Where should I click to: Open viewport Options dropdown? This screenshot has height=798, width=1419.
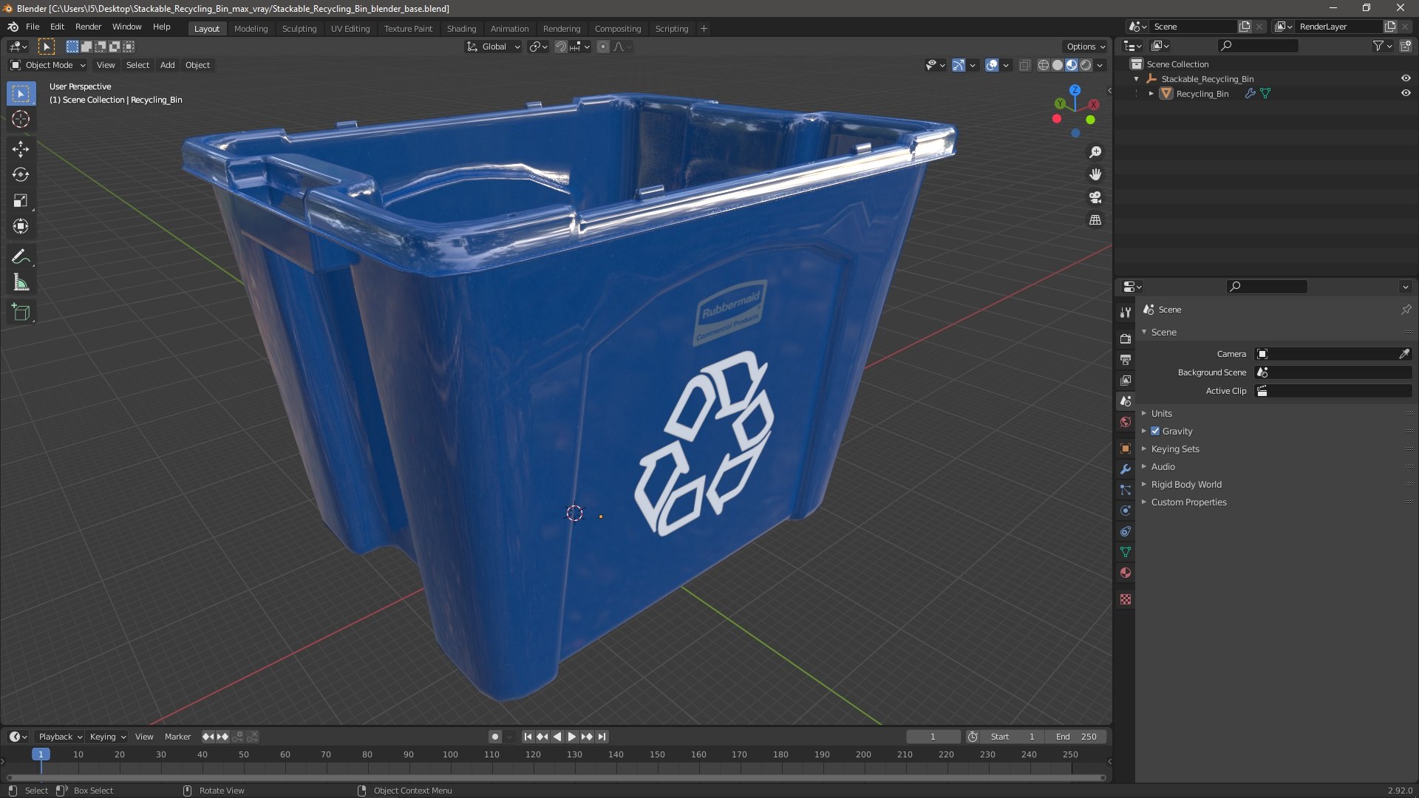tap(1086, 47)
